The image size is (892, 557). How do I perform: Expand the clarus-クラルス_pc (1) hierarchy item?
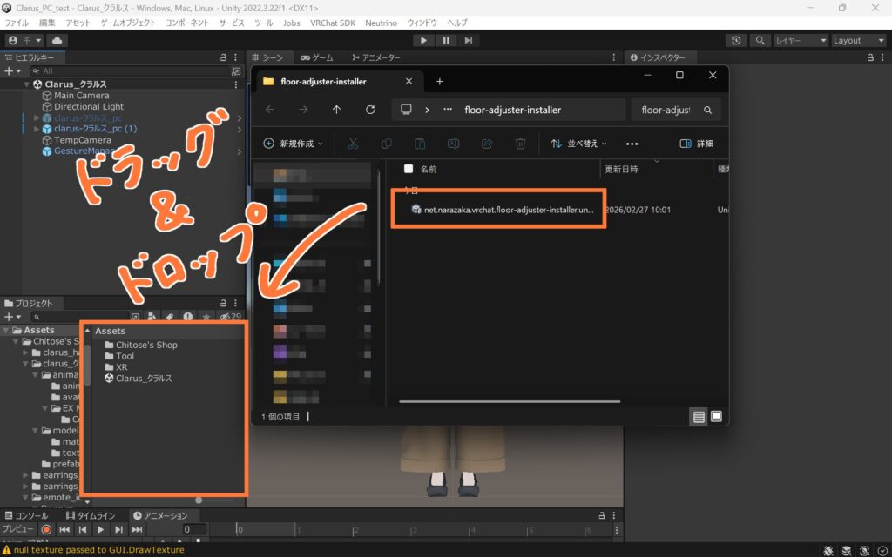[37, 129]
